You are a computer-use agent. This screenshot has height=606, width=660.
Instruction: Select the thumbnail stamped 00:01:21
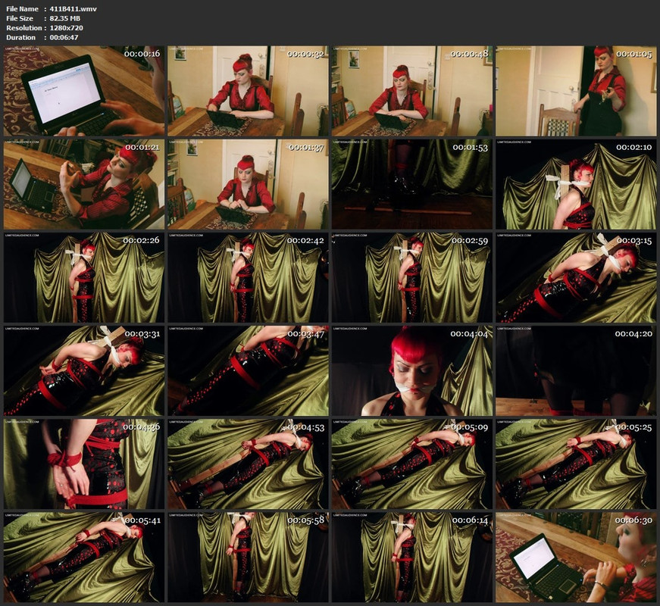tap(84, 184)
